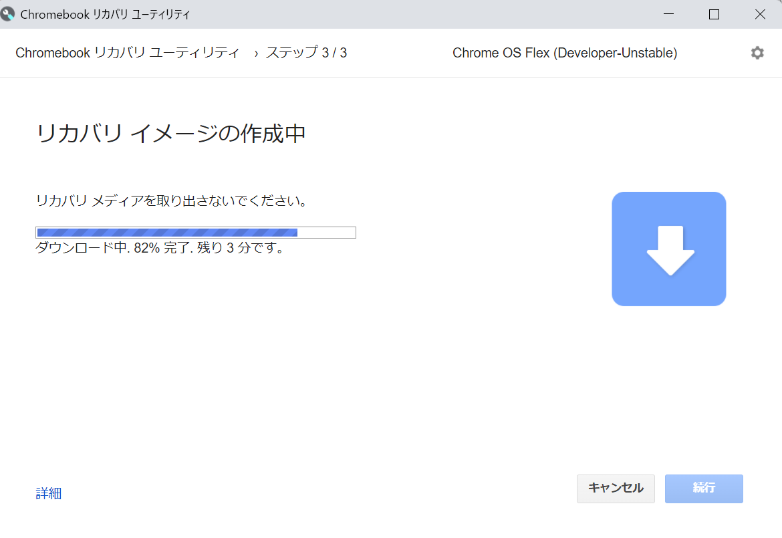Maximize the recovery utility window
Screen dimensions: 782x538
pos(714,14)
